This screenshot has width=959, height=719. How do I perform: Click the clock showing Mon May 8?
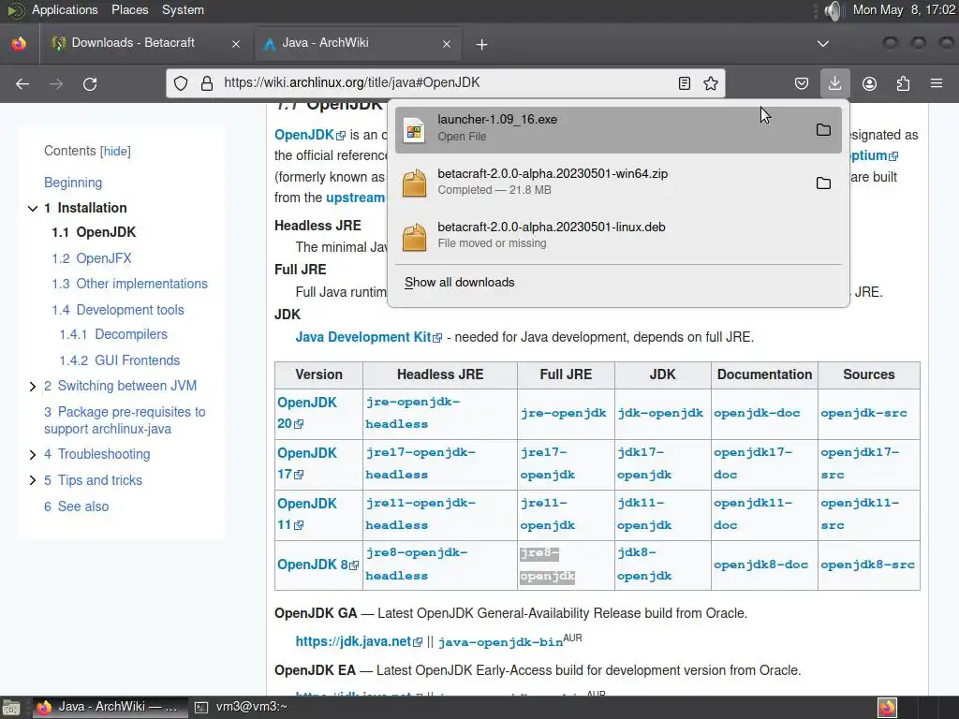click(x=904, y=9)
